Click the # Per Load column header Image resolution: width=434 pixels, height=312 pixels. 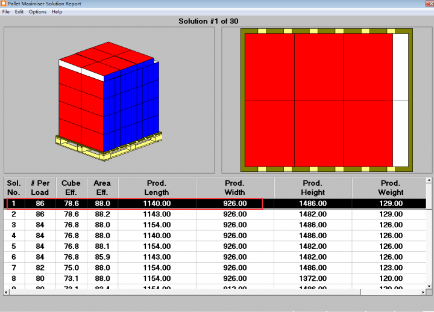click(x=40, y=188)
